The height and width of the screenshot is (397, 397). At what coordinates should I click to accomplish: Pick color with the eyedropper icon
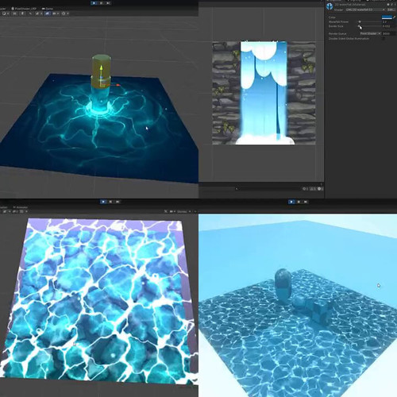point(395,17)
